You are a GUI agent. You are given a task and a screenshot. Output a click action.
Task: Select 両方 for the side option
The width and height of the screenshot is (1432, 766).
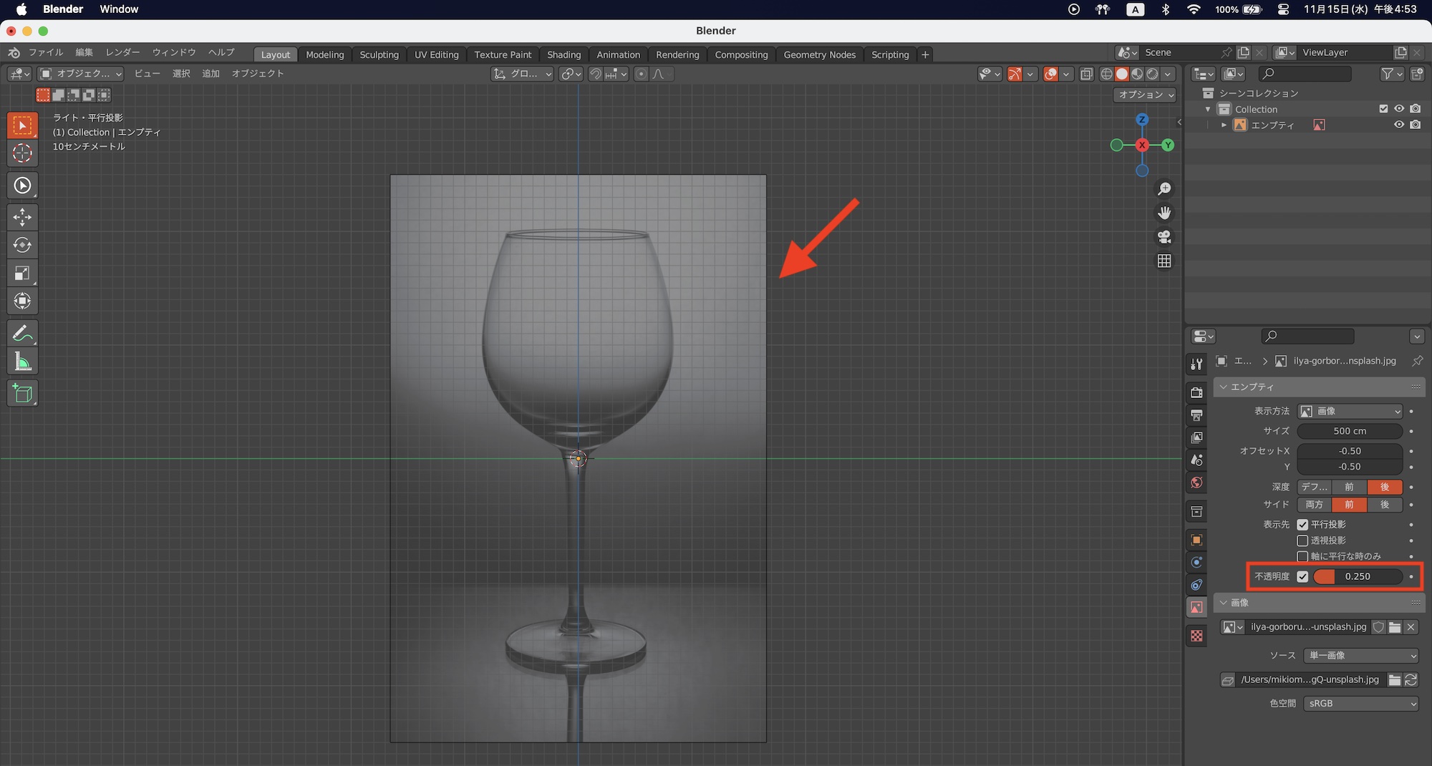(1315, 505)
